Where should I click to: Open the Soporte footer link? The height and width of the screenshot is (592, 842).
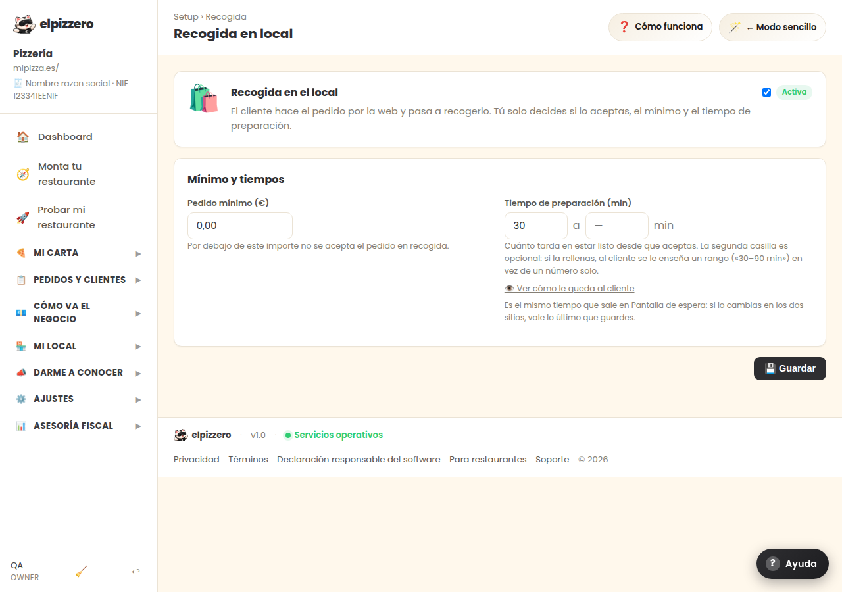coord(553,460)
